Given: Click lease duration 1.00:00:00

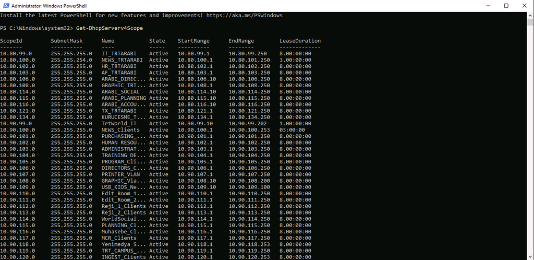Looking at the screenshot, I should (x=295, y=123).
